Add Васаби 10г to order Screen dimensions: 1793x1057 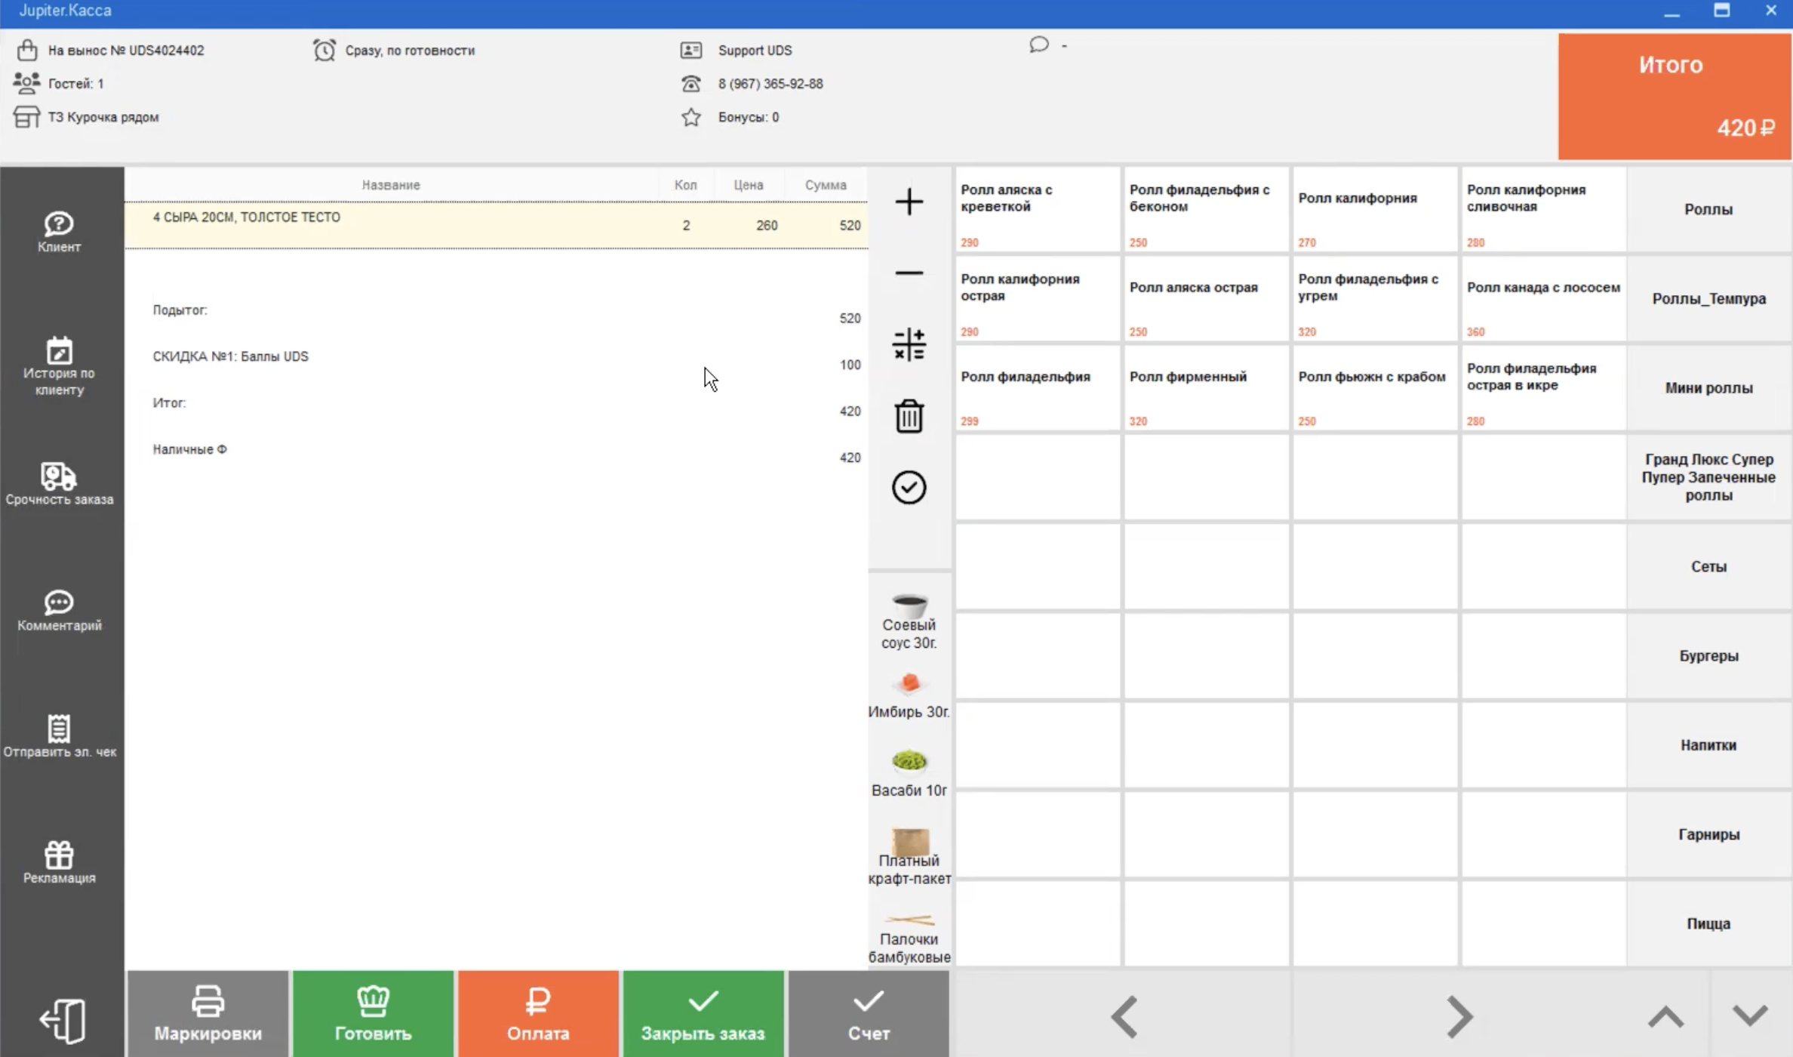tap(909, 773)
